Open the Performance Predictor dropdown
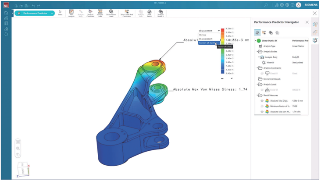The height and width of the screenshot is (181, 321). pyautogui.click(x=52, y=13)
